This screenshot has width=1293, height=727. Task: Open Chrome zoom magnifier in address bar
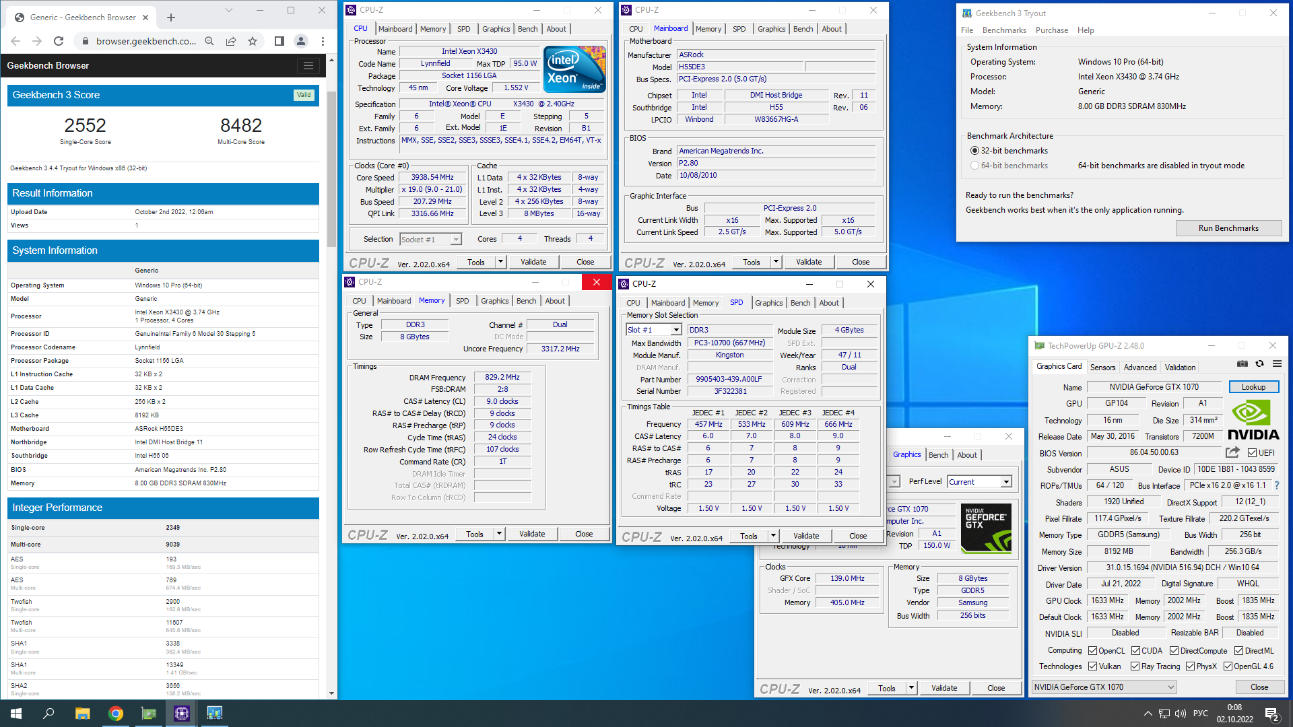(209, 41)
